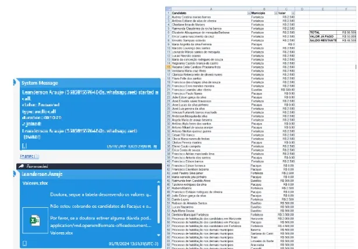Image resolution: width=358 pixels, height=249 pixels.
Task: Select the SALDO RESTANTE label cell
Action: (x=323, y=40)
